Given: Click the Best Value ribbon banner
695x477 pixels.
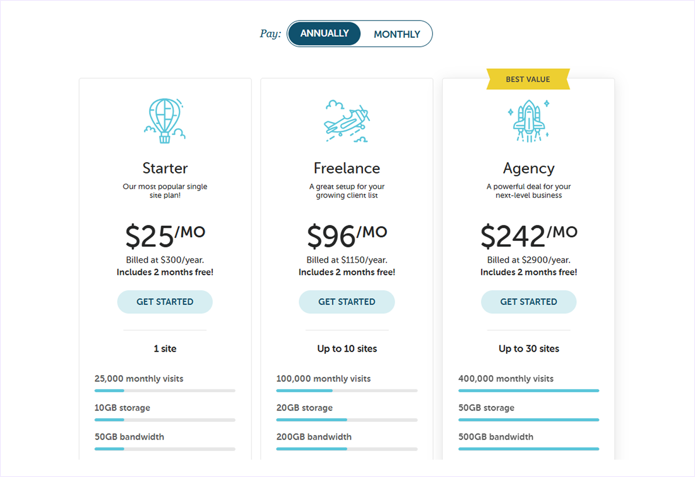Looking at the screenshot, I should tap(528, 79).
